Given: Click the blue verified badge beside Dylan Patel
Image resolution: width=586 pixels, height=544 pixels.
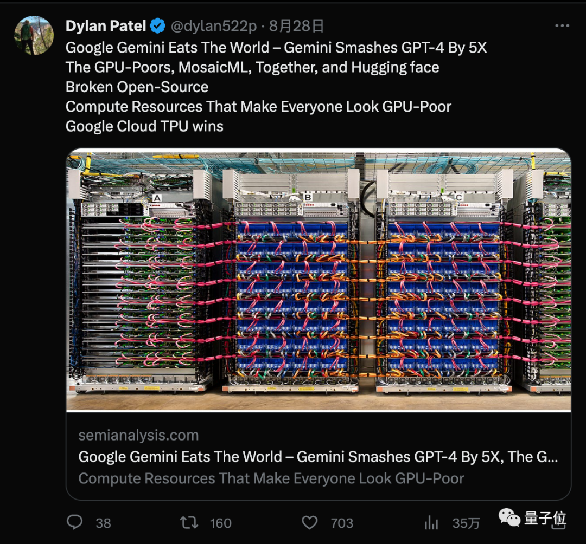Looking at the screenshot, I should 157,25.
